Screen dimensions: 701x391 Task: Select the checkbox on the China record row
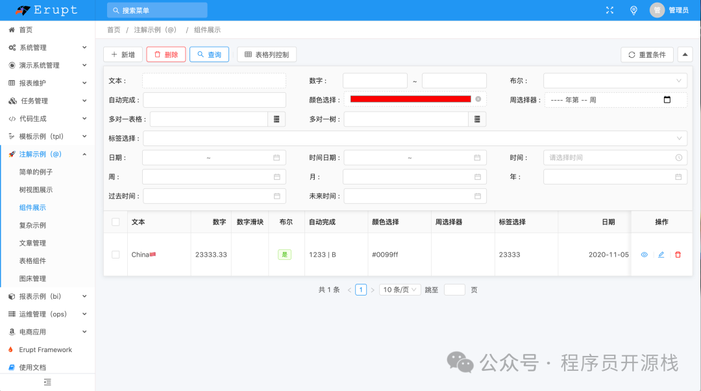pyautogui.click(x=116, y=255)
